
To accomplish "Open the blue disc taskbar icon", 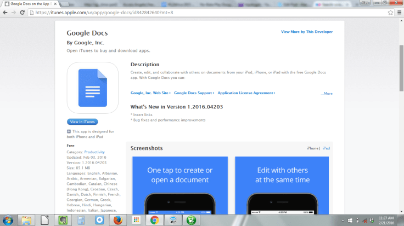I will pyautogui.click(x=99, y=221).
